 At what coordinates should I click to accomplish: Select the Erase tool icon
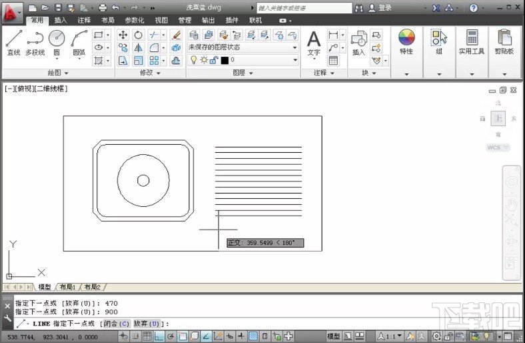click(x=176, y=35)
